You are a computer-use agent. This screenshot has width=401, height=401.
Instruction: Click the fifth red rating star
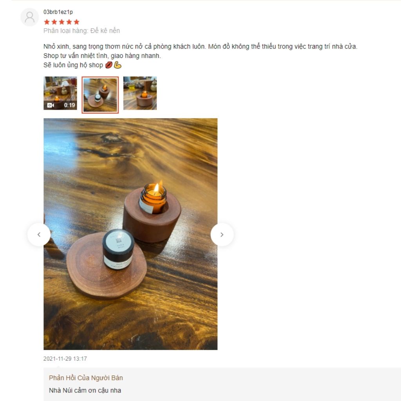[76, 22]
